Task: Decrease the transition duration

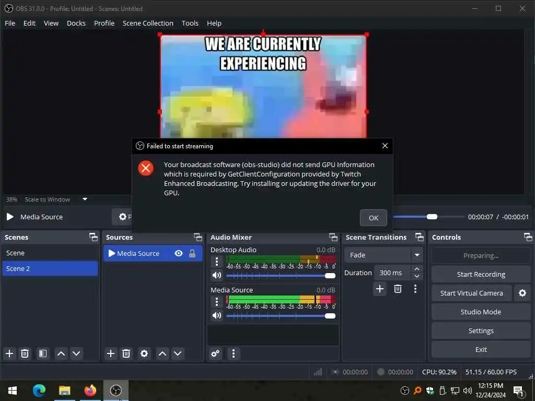Action: pos(416,277)
